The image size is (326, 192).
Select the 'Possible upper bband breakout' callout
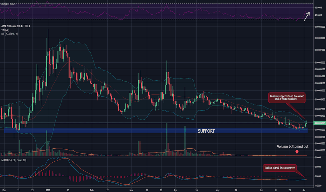tap(287, 97)
